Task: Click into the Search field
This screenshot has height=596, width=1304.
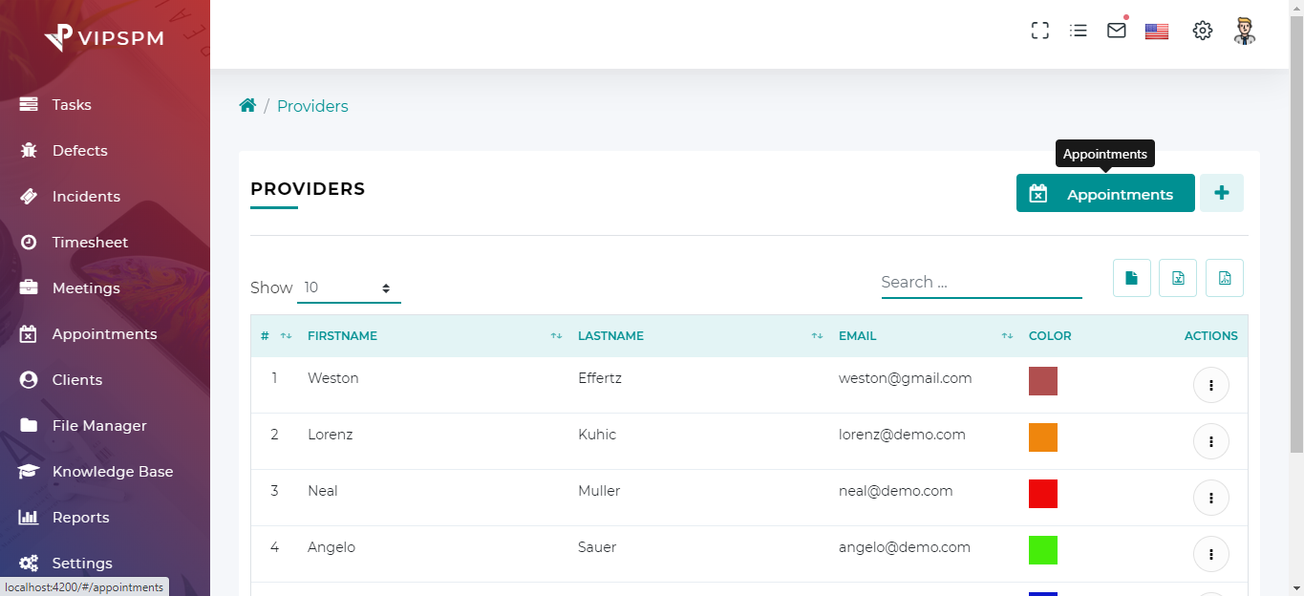Action: (981, 282)
